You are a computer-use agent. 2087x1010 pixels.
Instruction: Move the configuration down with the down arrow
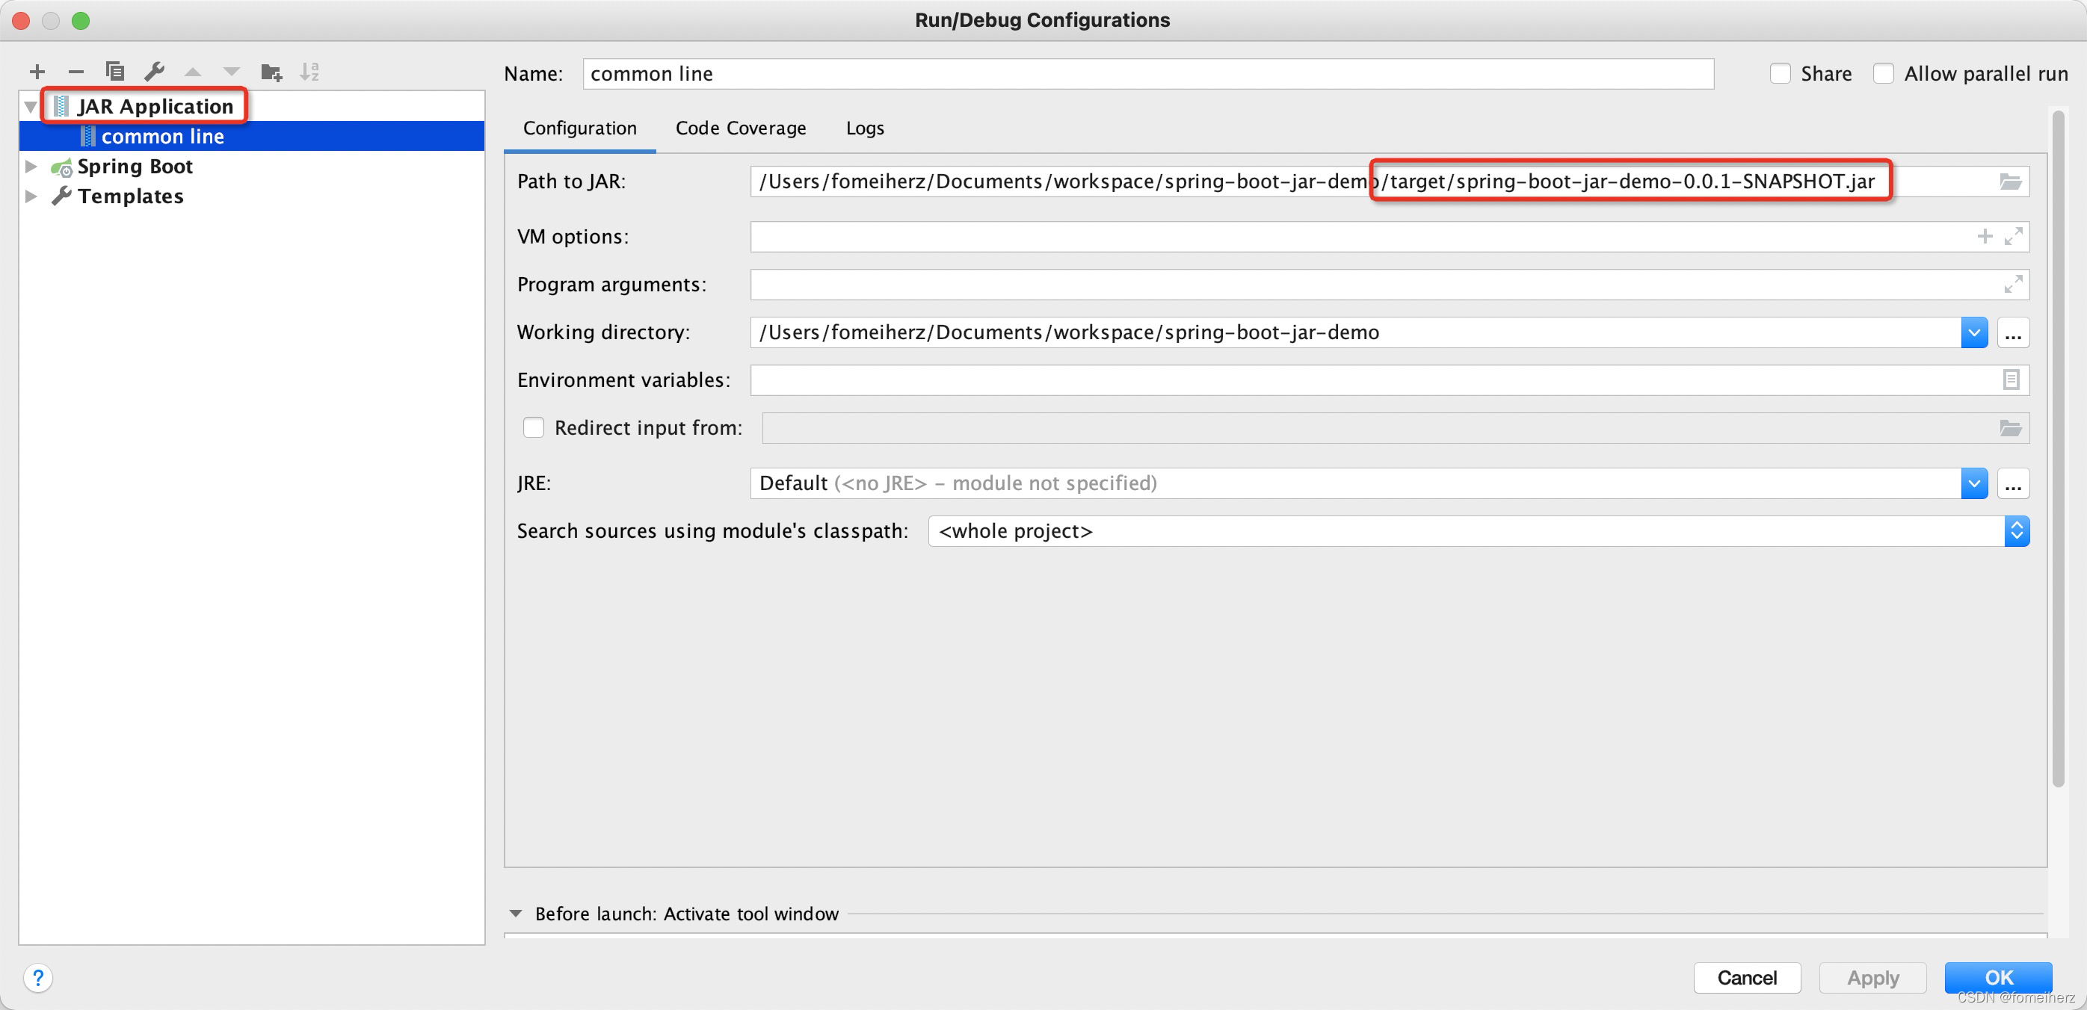click(x=232, y=72)
